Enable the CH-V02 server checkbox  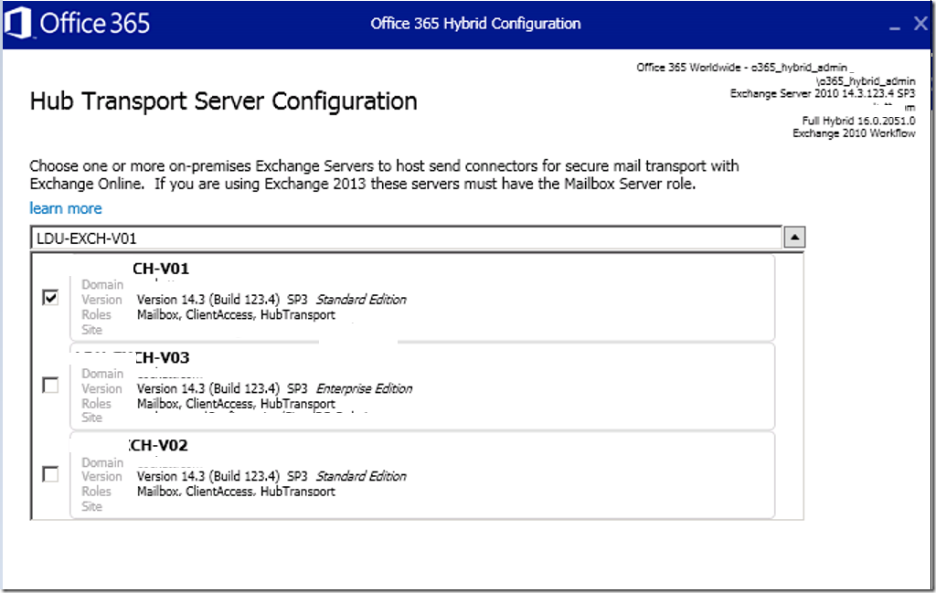point(51,474)
